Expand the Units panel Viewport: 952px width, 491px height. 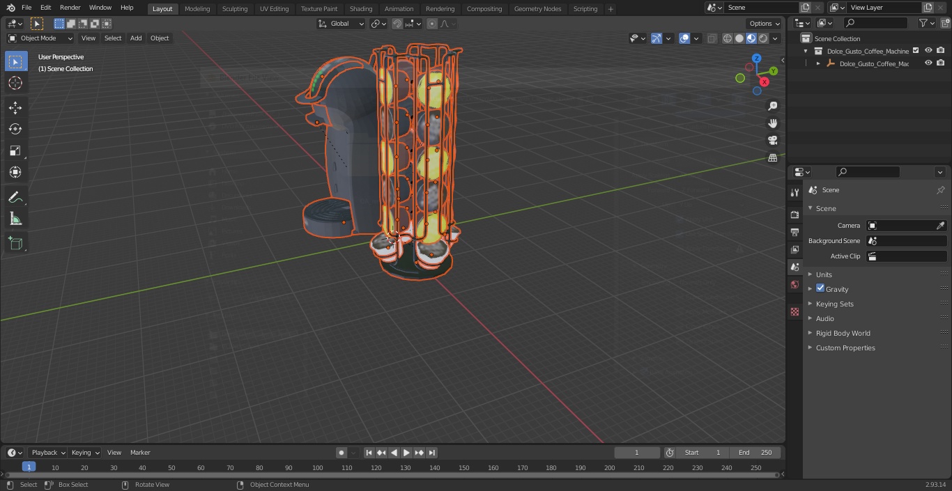pyautogui.click(x=824, y=274)
